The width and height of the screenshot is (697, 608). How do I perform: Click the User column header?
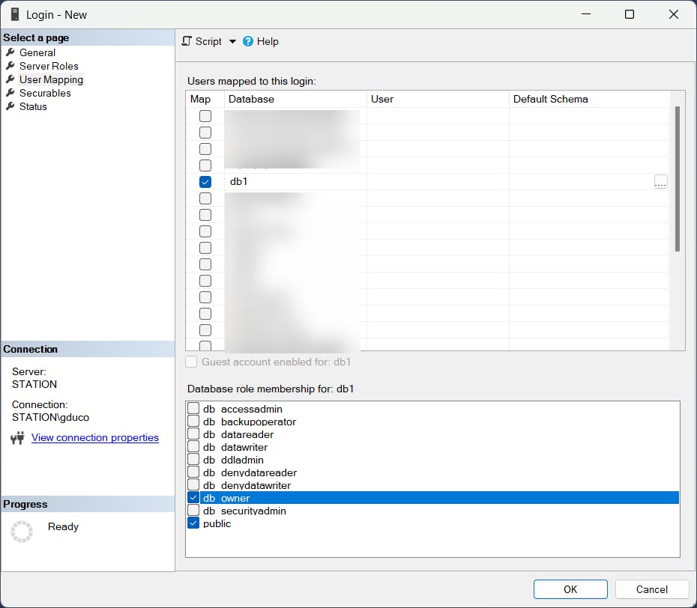(438, 99)
